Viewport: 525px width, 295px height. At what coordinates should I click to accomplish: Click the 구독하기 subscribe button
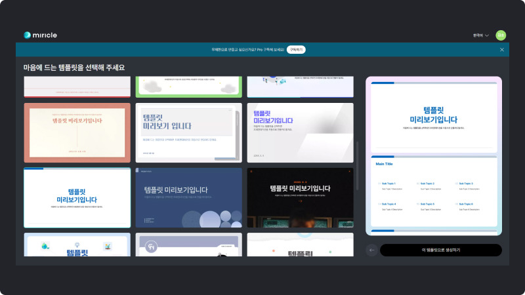click(296, 50)
